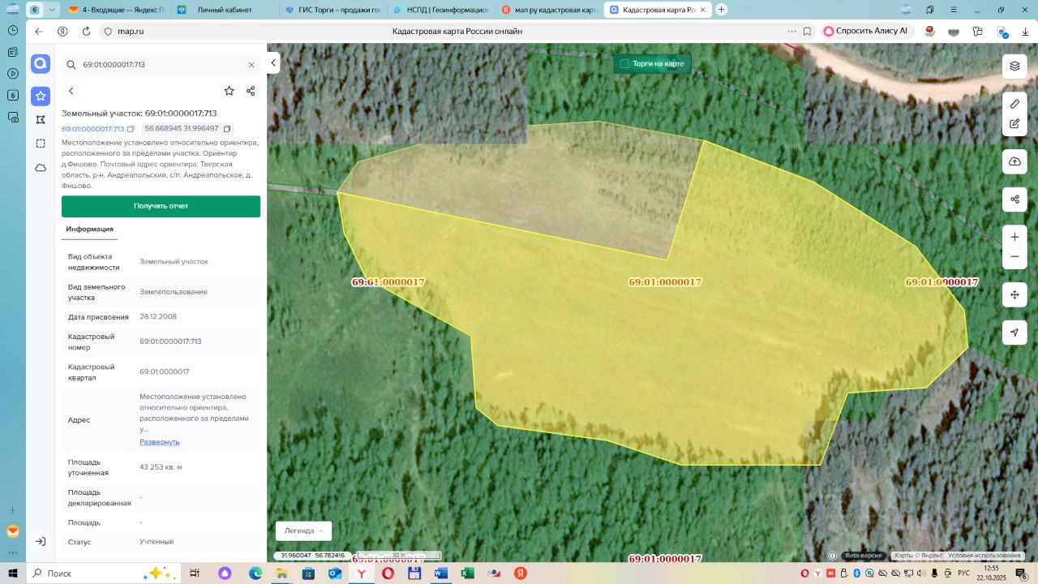Click the login icon in sidebar
The height and width of the screenshot is (584, 1038).
point(41,541)
